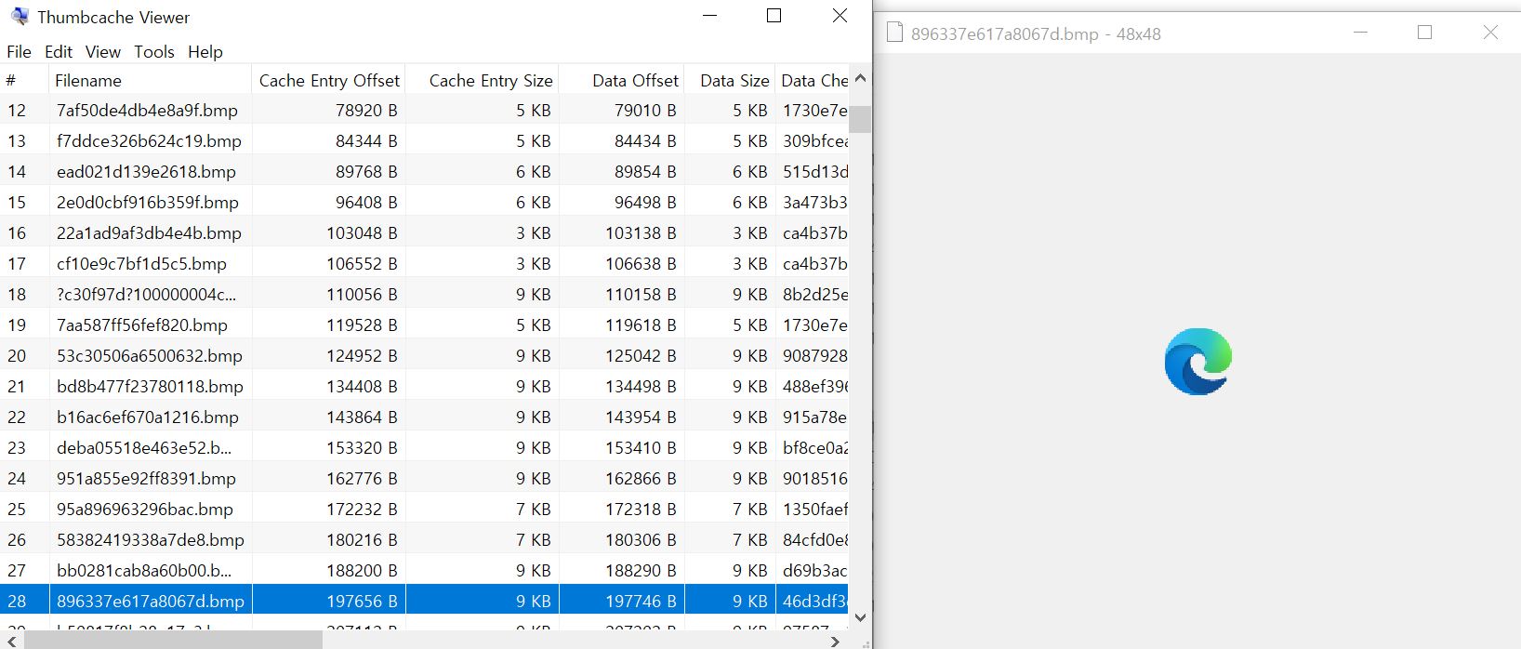The image size is (1521, 649).
Task: Select row 53c30506a6500632.bmp
Action: point(424,355)
